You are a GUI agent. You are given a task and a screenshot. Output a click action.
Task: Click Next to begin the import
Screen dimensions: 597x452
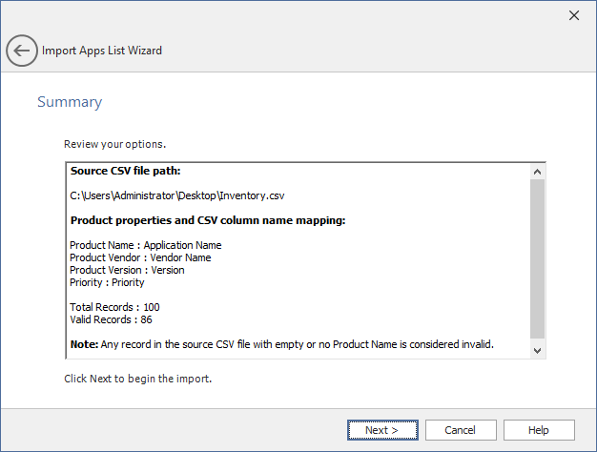pos(382,430)
